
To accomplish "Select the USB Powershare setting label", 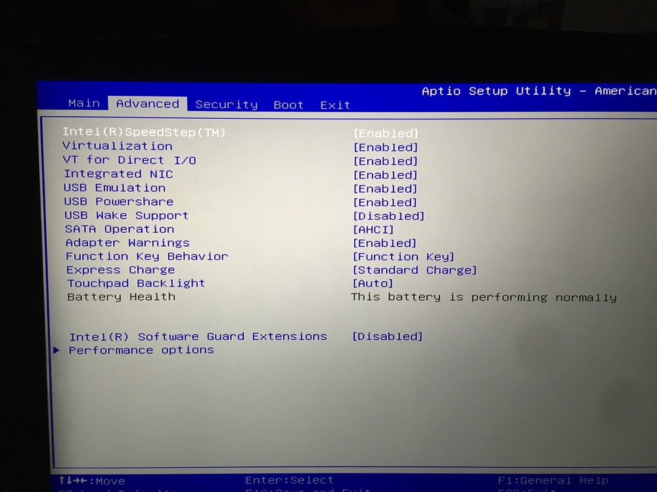I will (x=119, y=201).
